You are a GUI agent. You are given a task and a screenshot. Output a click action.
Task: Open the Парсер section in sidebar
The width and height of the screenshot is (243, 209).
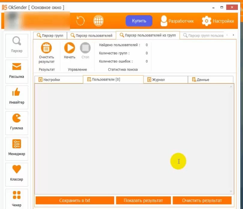pyautogui.click(x=17, y=44)
